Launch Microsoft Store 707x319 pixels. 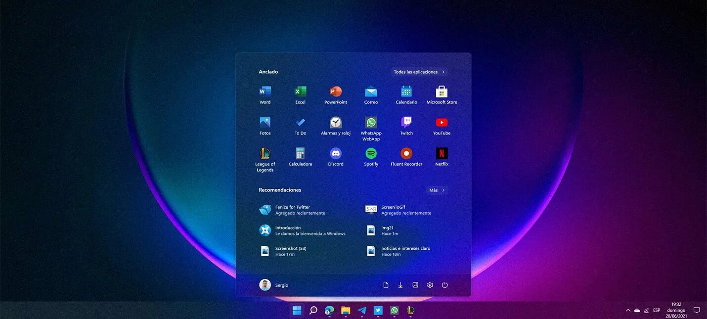pyautogui.click(x=442, y=95)
